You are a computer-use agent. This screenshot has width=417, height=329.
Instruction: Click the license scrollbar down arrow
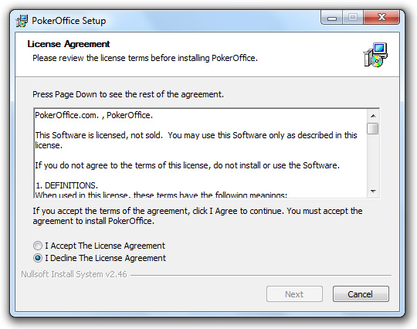[373, 192]
